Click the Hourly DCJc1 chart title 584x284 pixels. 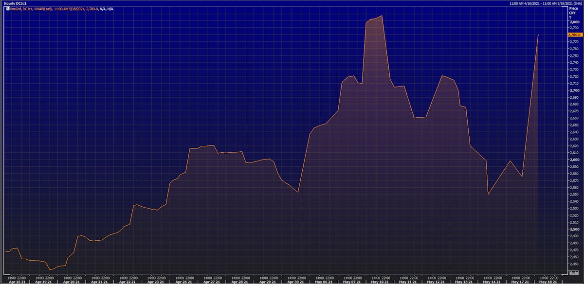tap(16, 3)
